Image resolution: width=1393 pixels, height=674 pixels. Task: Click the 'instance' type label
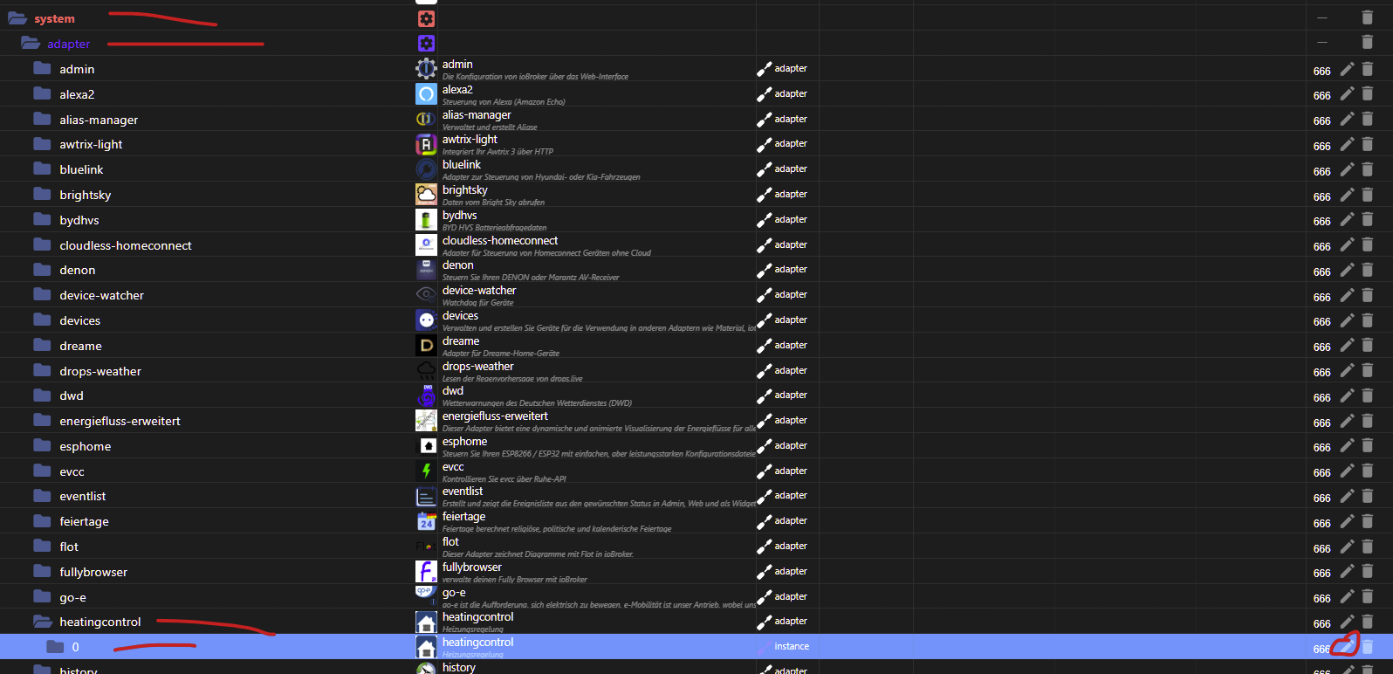[x=792, y=646]
